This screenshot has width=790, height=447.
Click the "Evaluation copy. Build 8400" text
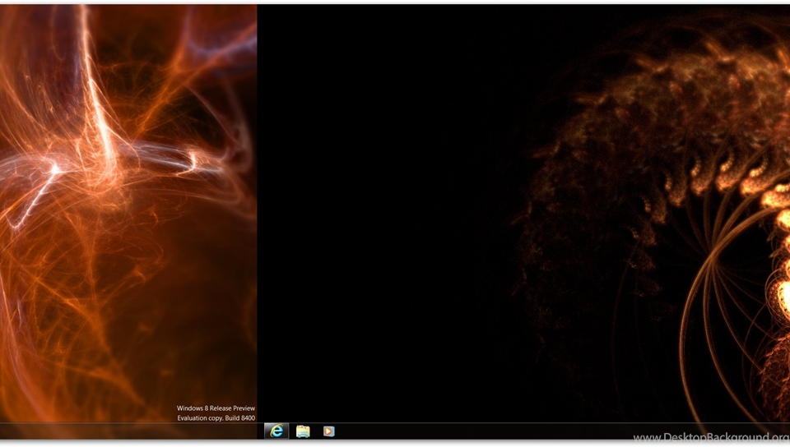point(216,418)
